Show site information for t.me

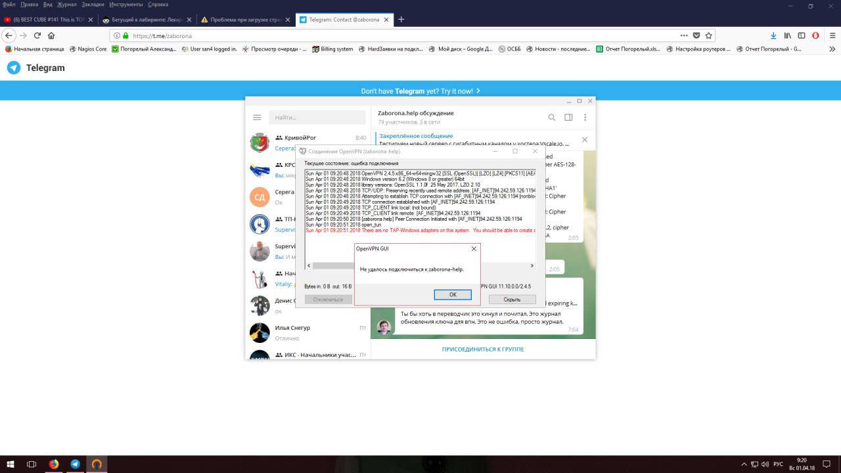point(117,36)
